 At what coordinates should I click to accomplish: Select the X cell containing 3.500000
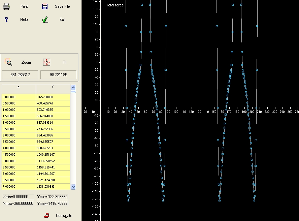coord(19,142)
